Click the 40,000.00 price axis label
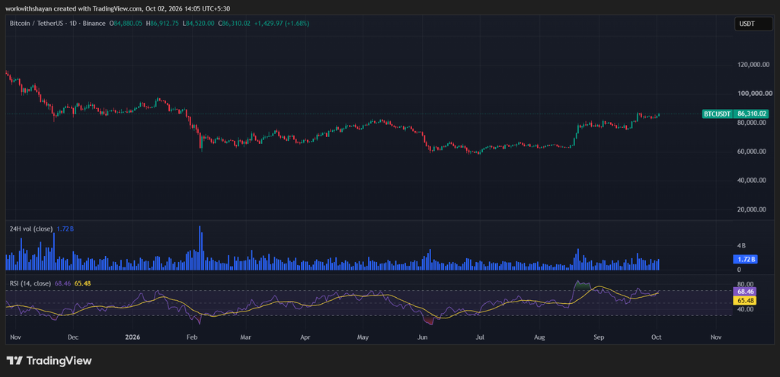This screenshot has height=377, width=780. (751, 181)
